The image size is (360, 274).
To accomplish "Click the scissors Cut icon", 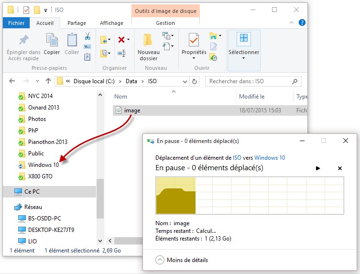I will [87, 36].
